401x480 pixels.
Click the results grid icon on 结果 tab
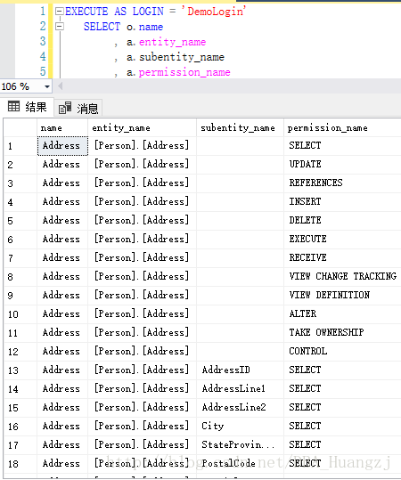13,107
